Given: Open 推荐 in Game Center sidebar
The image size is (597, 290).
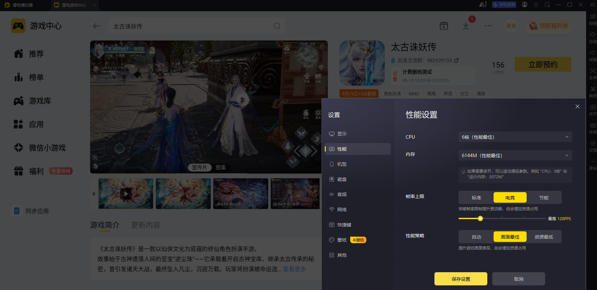Looking at the screenshot, I should (x=29, y=54).
